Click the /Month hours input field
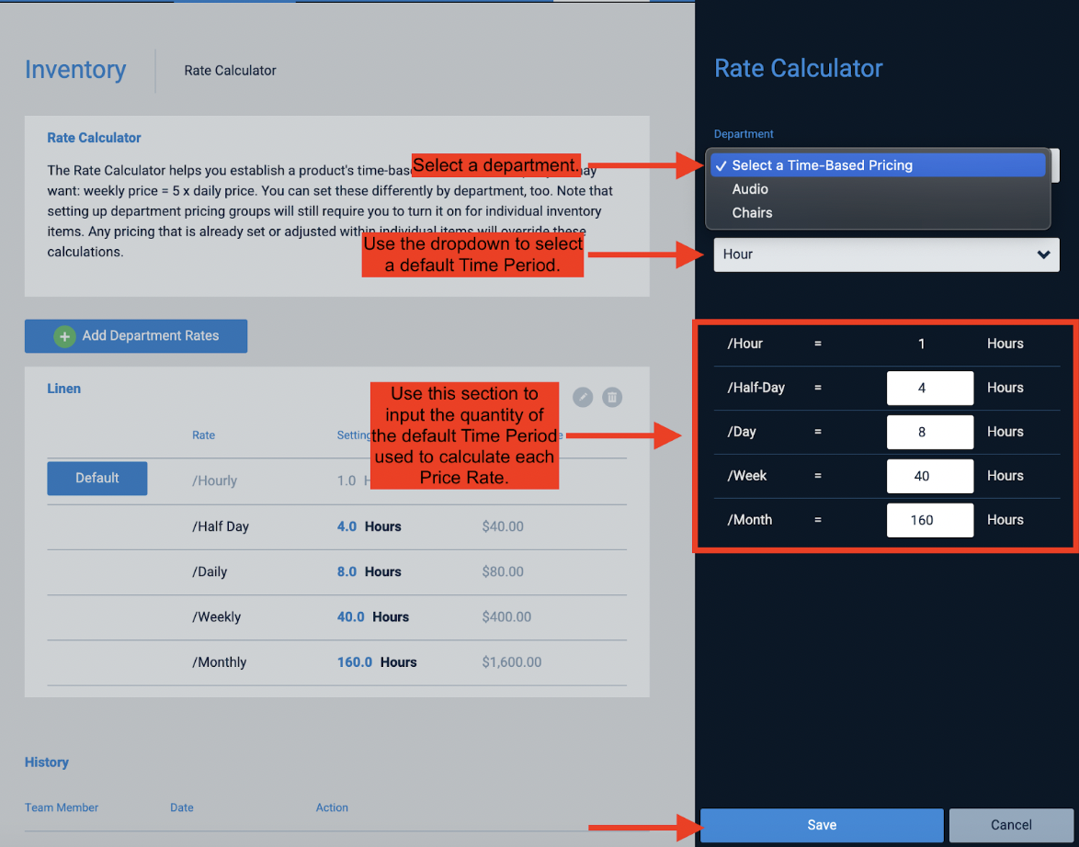1079x847 pixels. tap(930, 520)
